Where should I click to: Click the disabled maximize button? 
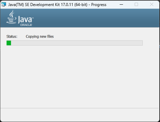(136, 5)
